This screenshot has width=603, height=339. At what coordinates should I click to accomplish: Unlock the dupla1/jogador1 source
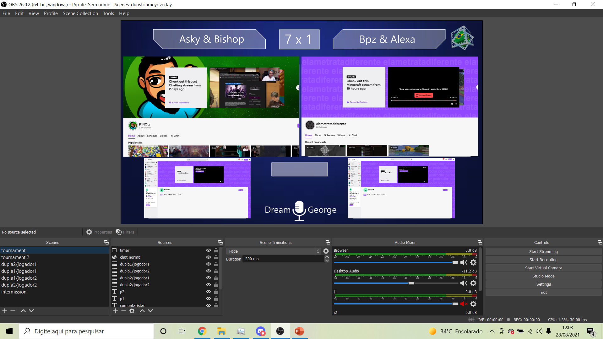(216, 264)
